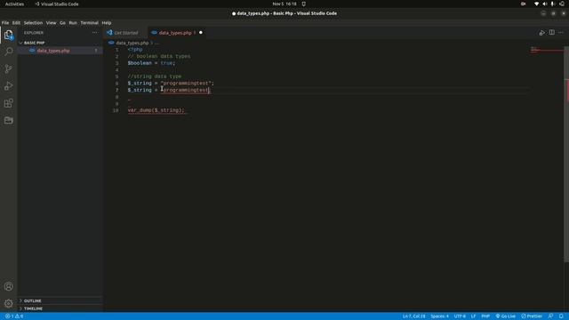Open editor More Actions ellipsis

(x=561, y=32)
